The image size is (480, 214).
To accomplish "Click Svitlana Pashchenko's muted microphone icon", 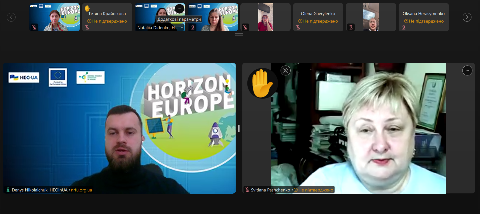I will [247, 190].
